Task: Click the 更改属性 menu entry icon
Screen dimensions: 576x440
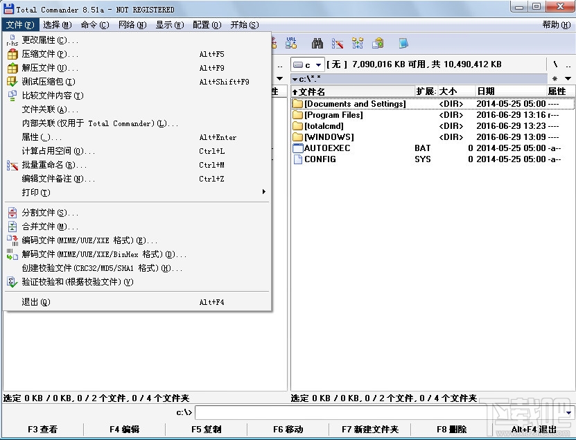Action: 12,40
